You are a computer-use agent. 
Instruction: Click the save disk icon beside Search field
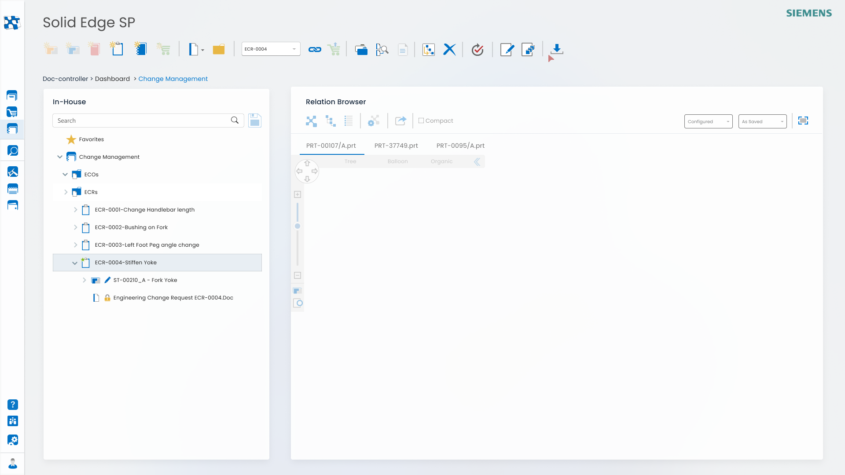pyautogui.click(x=255, y=121)
